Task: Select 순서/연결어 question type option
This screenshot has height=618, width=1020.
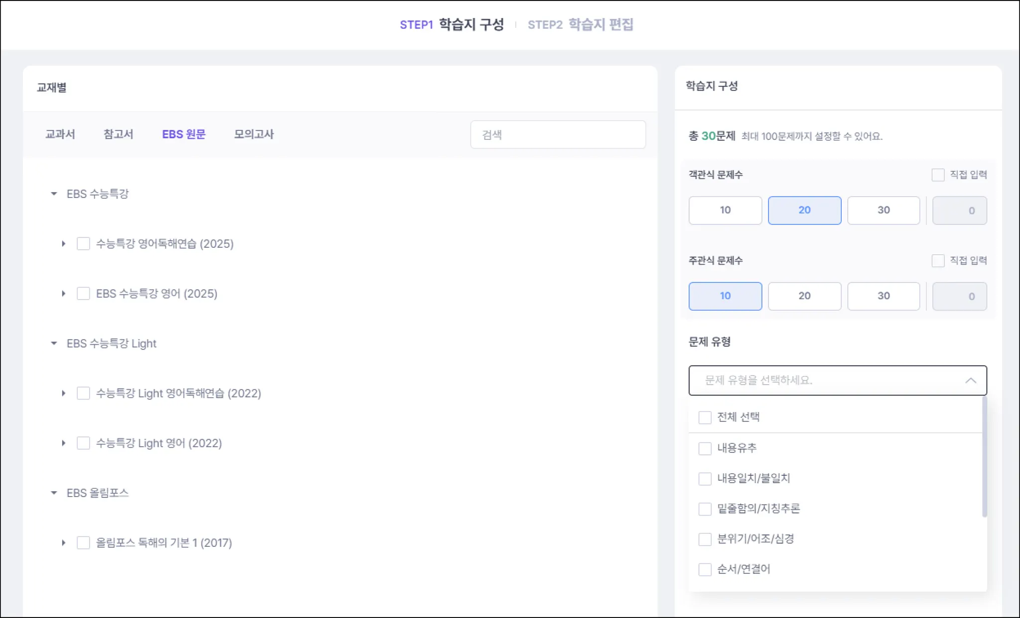Action: tap(705, 569)
